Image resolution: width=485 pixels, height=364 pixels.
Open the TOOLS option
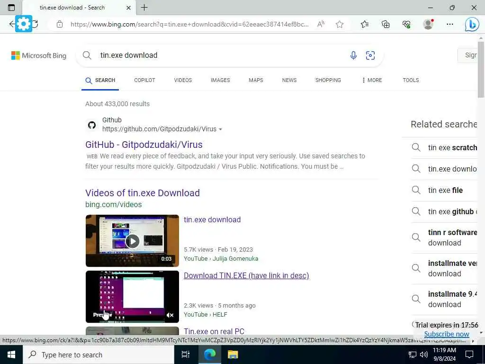[411, 80]
